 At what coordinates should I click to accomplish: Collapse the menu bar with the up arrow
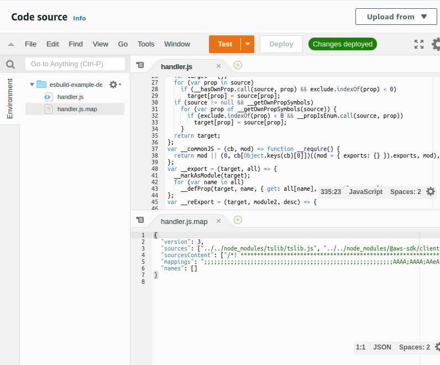(x=11, y=44)
